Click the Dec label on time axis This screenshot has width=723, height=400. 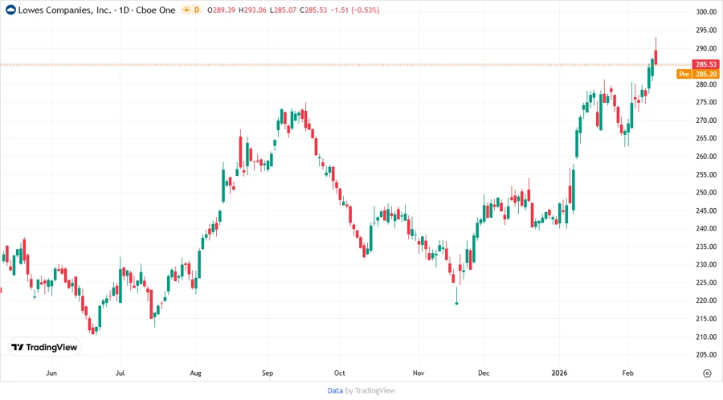484,373
